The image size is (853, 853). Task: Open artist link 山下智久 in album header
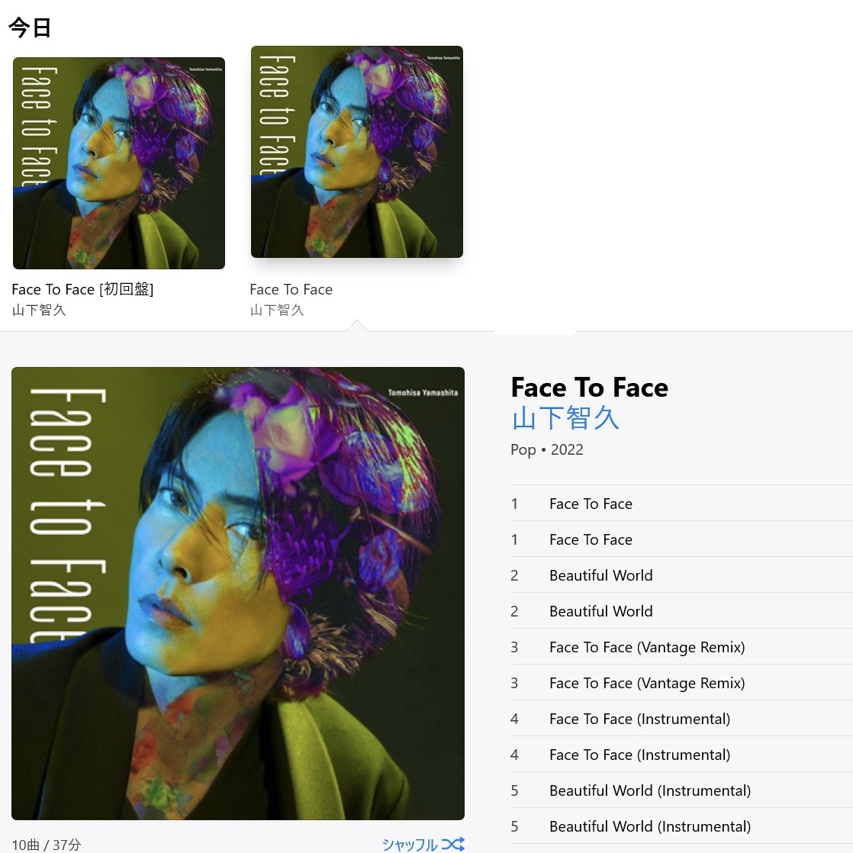tap(565, 418)
